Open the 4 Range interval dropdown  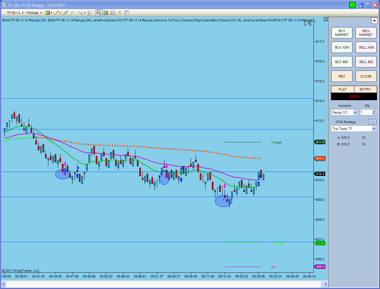[34, 13]
